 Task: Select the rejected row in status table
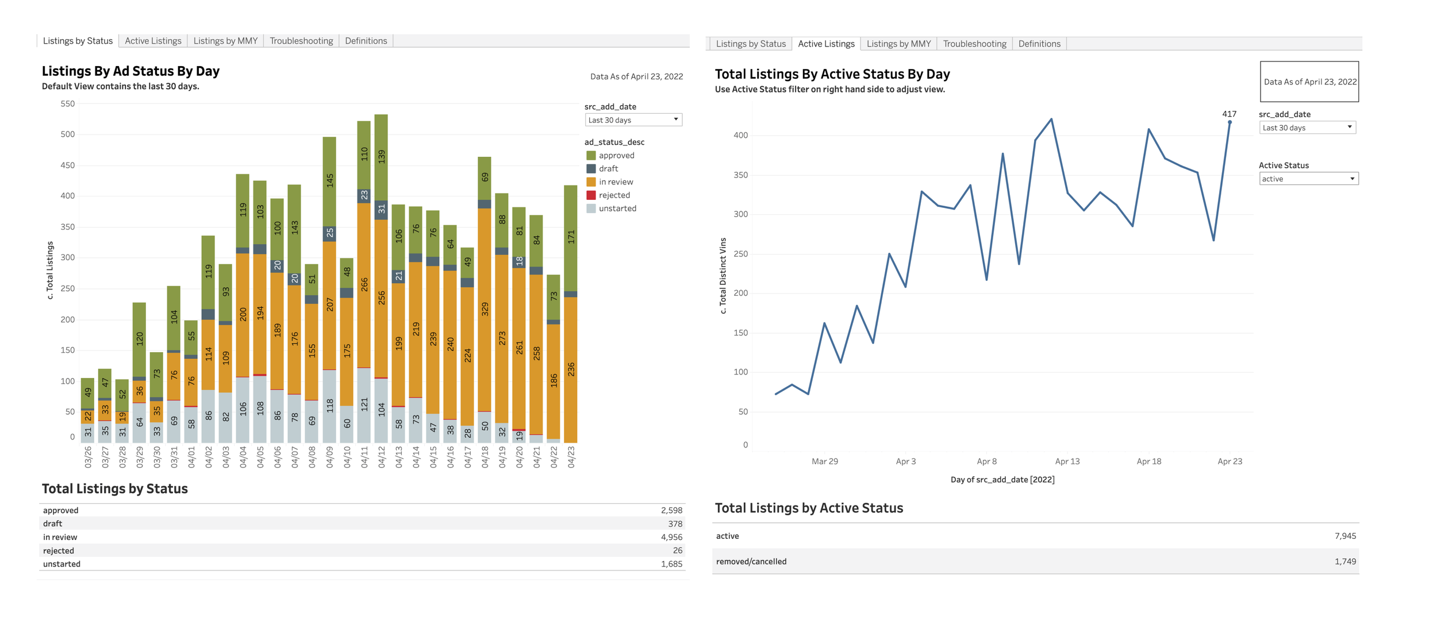[362, 550]
